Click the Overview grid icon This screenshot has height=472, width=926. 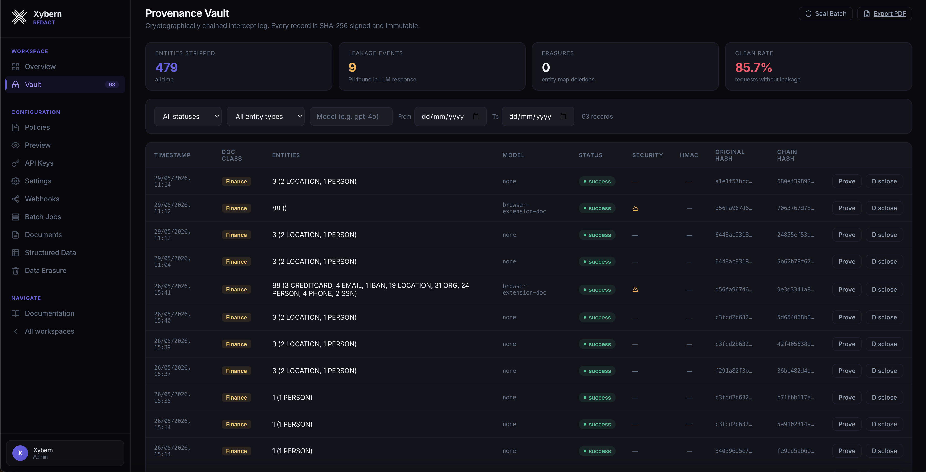pyautogui.click(x=16, y=66)
